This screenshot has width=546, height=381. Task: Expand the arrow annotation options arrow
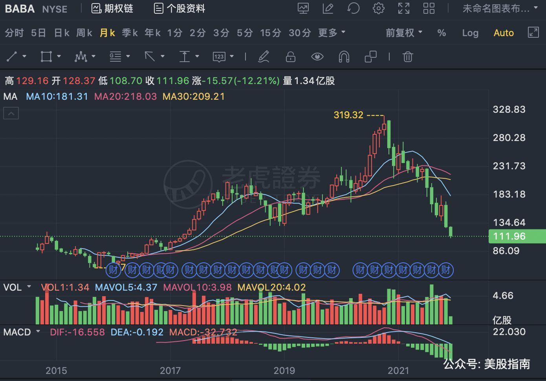162,57
